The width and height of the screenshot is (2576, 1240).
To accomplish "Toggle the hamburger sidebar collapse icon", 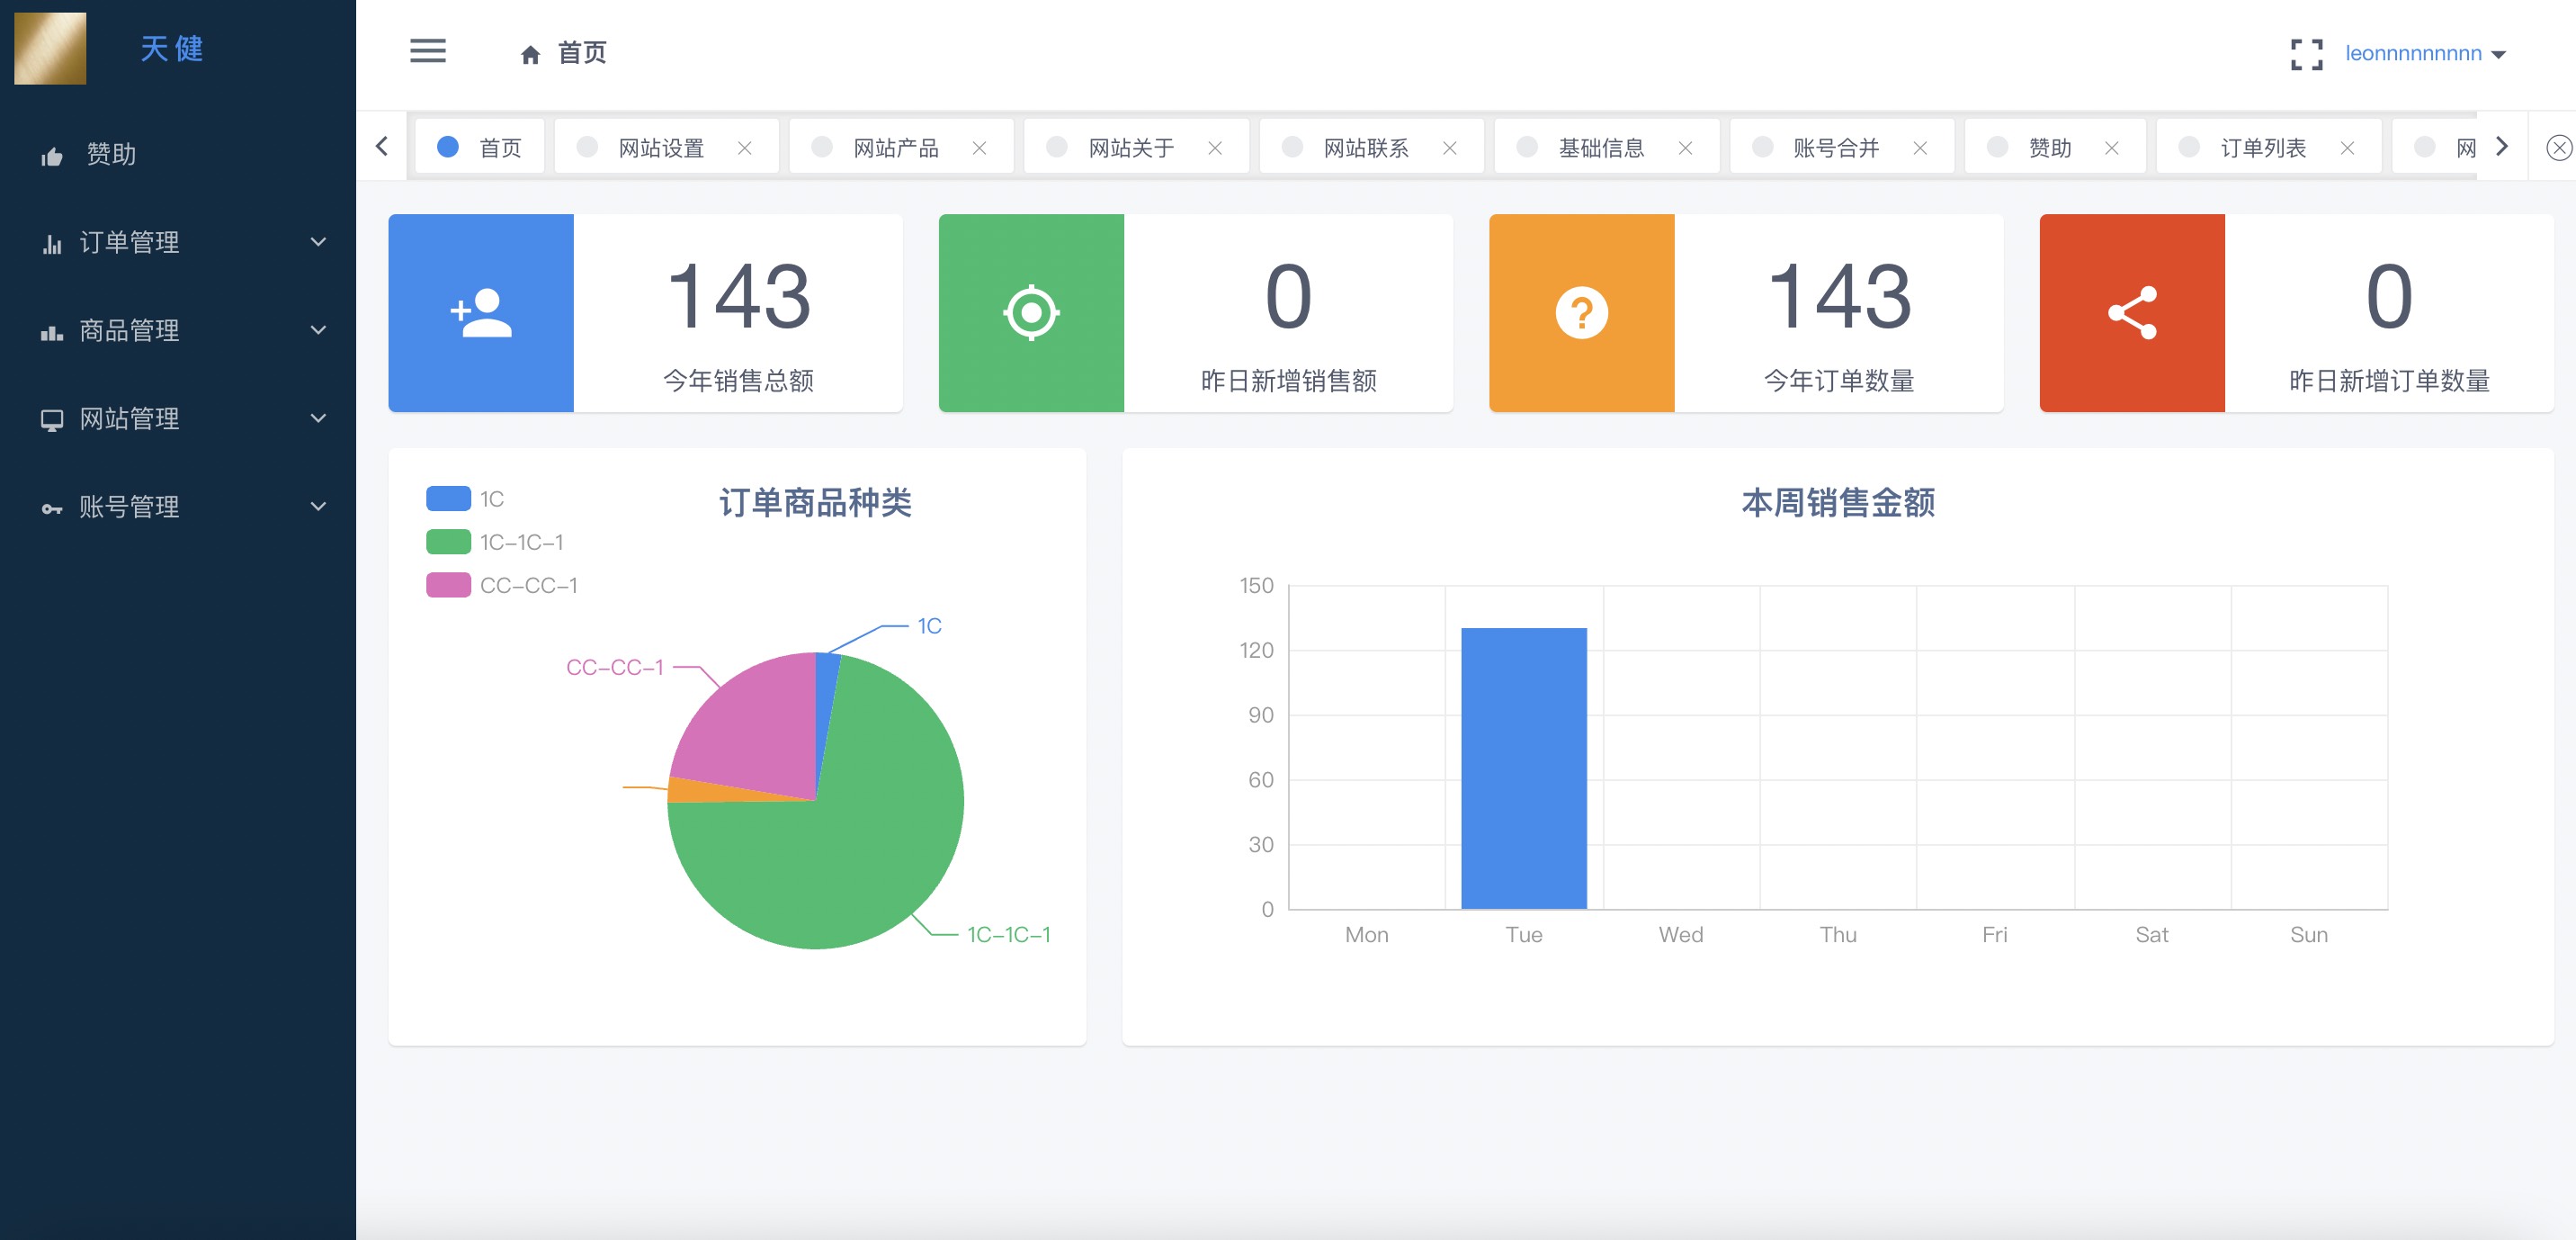I will tap(428, 51).
